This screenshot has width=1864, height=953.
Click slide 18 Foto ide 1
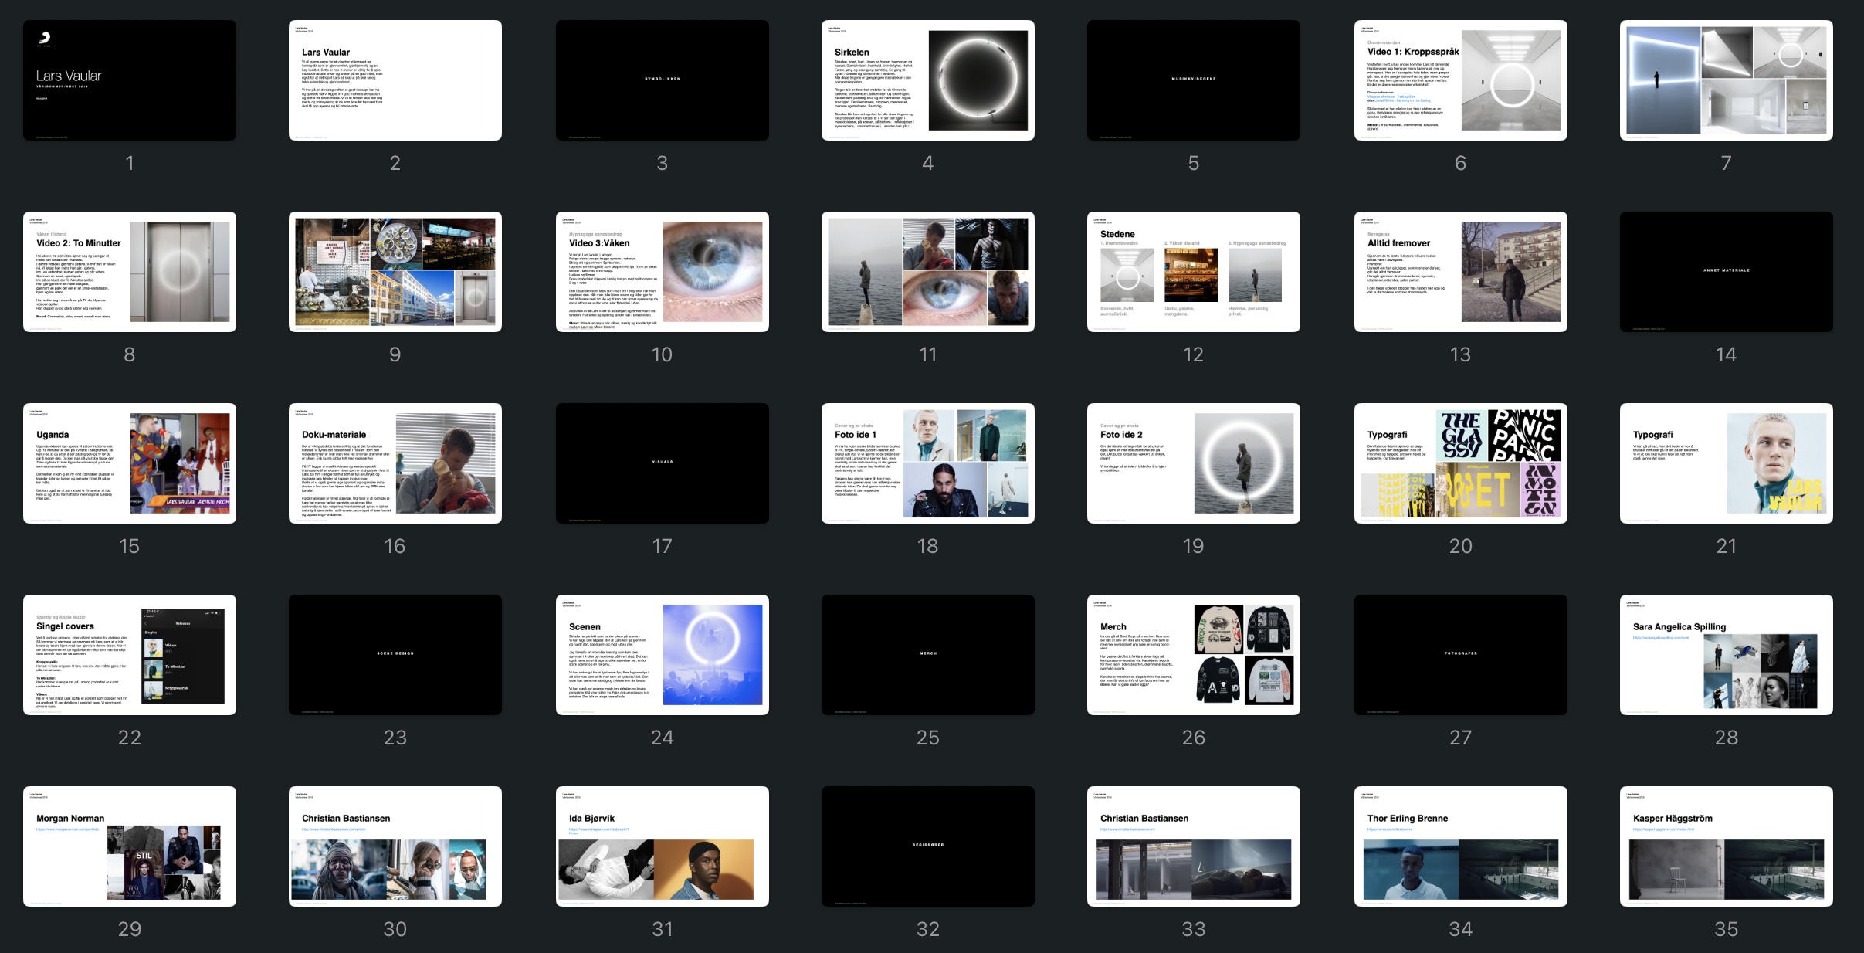pos(927,463)
